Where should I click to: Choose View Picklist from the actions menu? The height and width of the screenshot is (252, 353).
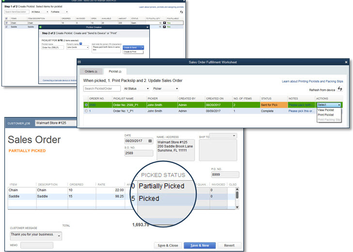(x=326, y=110)
